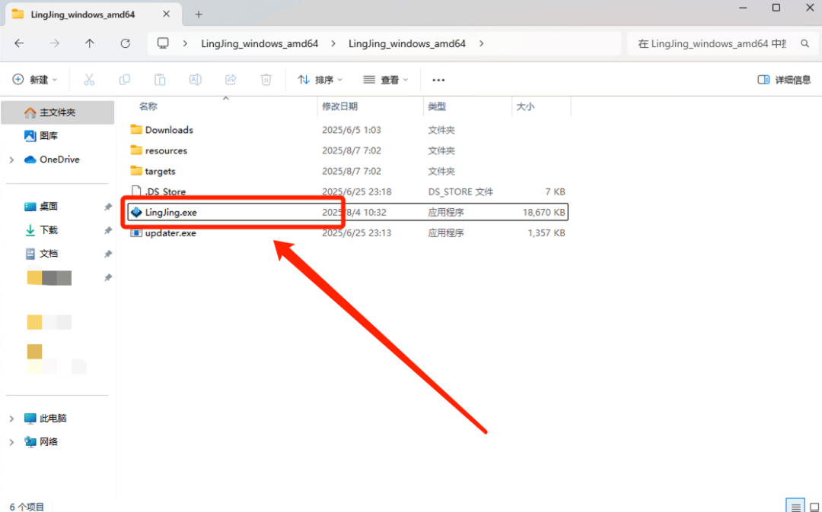The width and height of the screenshot is (822, 512).
Task: Click the Downloads folder icon
Action: coord(136,129)
